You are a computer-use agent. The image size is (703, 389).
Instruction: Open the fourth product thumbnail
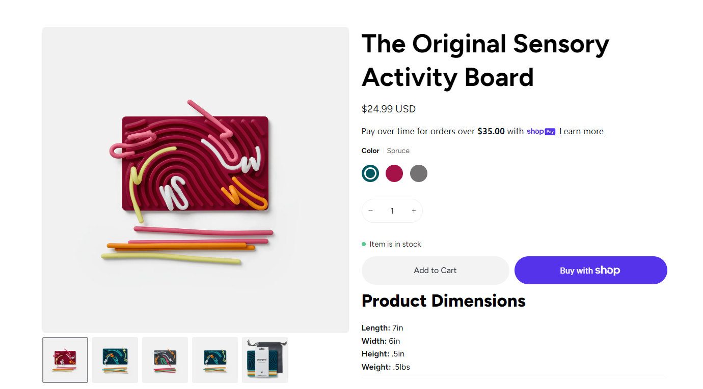[x=215, y=360]
